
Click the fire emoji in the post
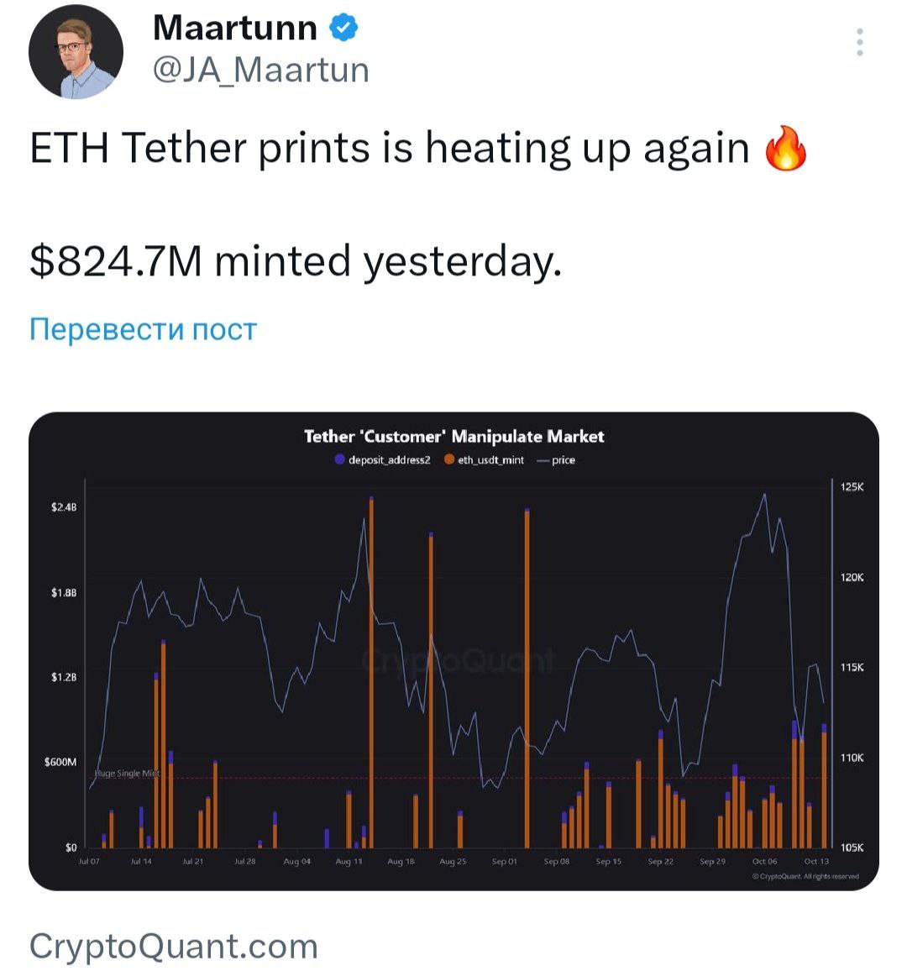click(x=786, y=150)
